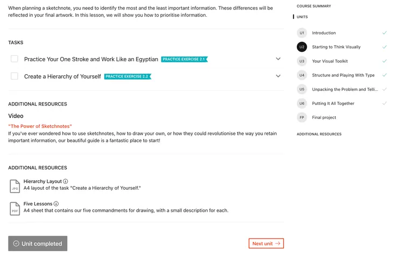
Task: Select the U1 Introduction unit badge
Action: (x=302, y=33)
